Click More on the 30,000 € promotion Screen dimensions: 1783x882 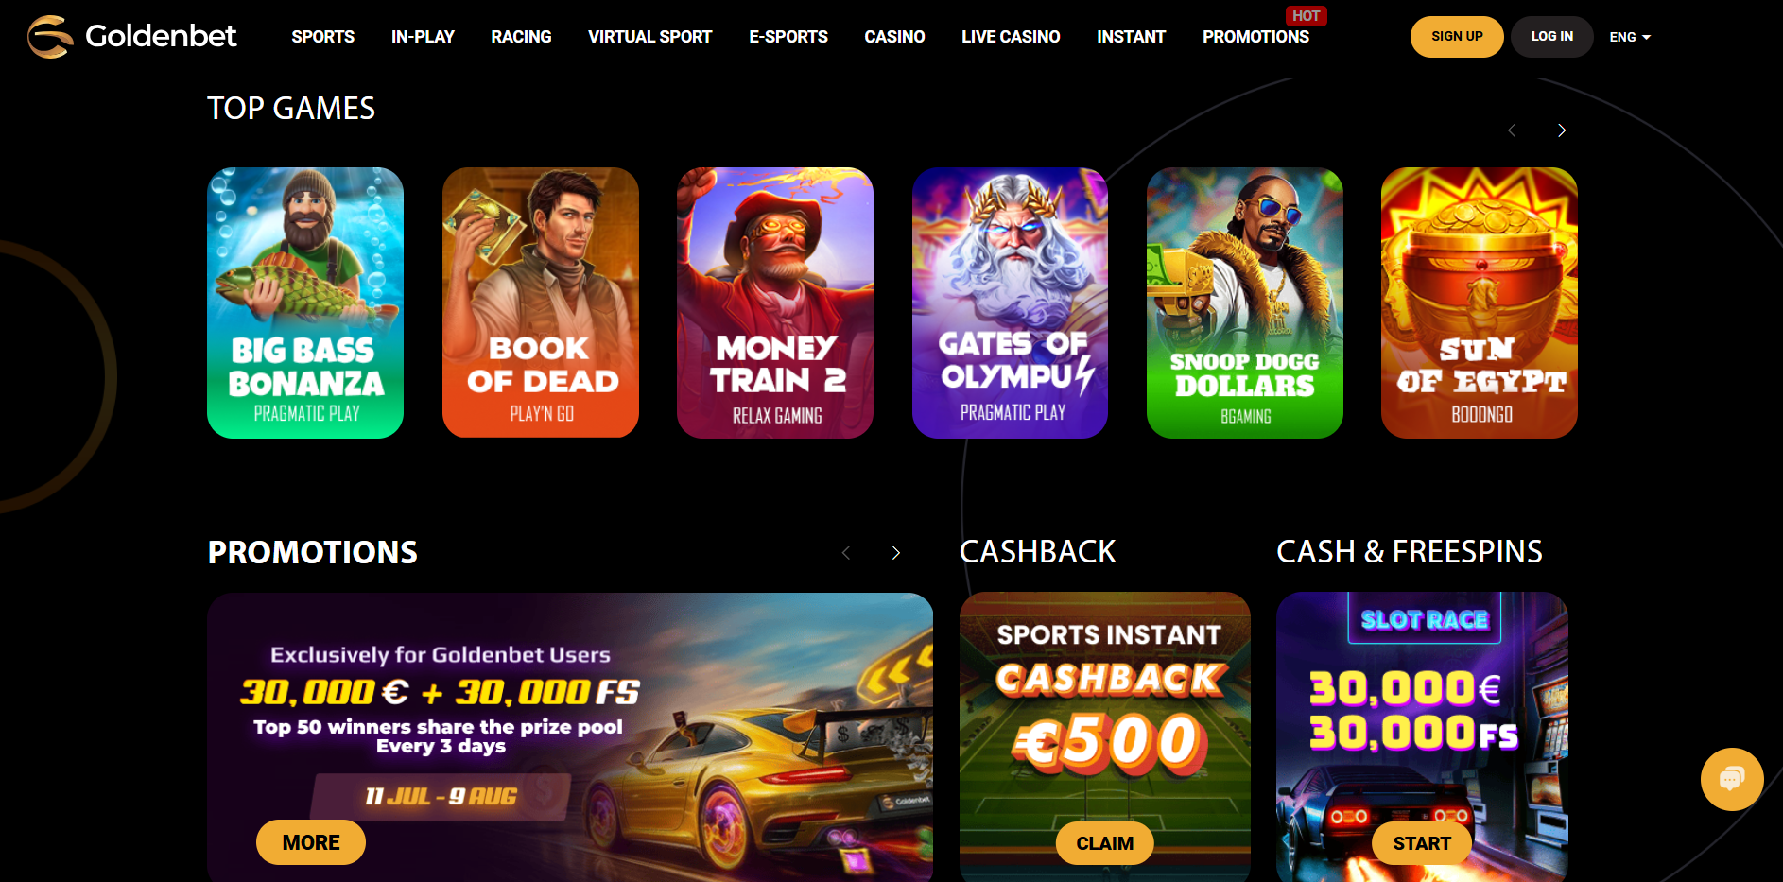pyautogui.click(x=311, y=842)
